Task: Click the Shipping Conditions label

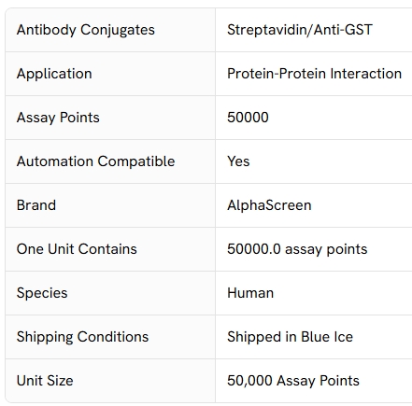Action: pyautogui.click(x=82, y=337)
